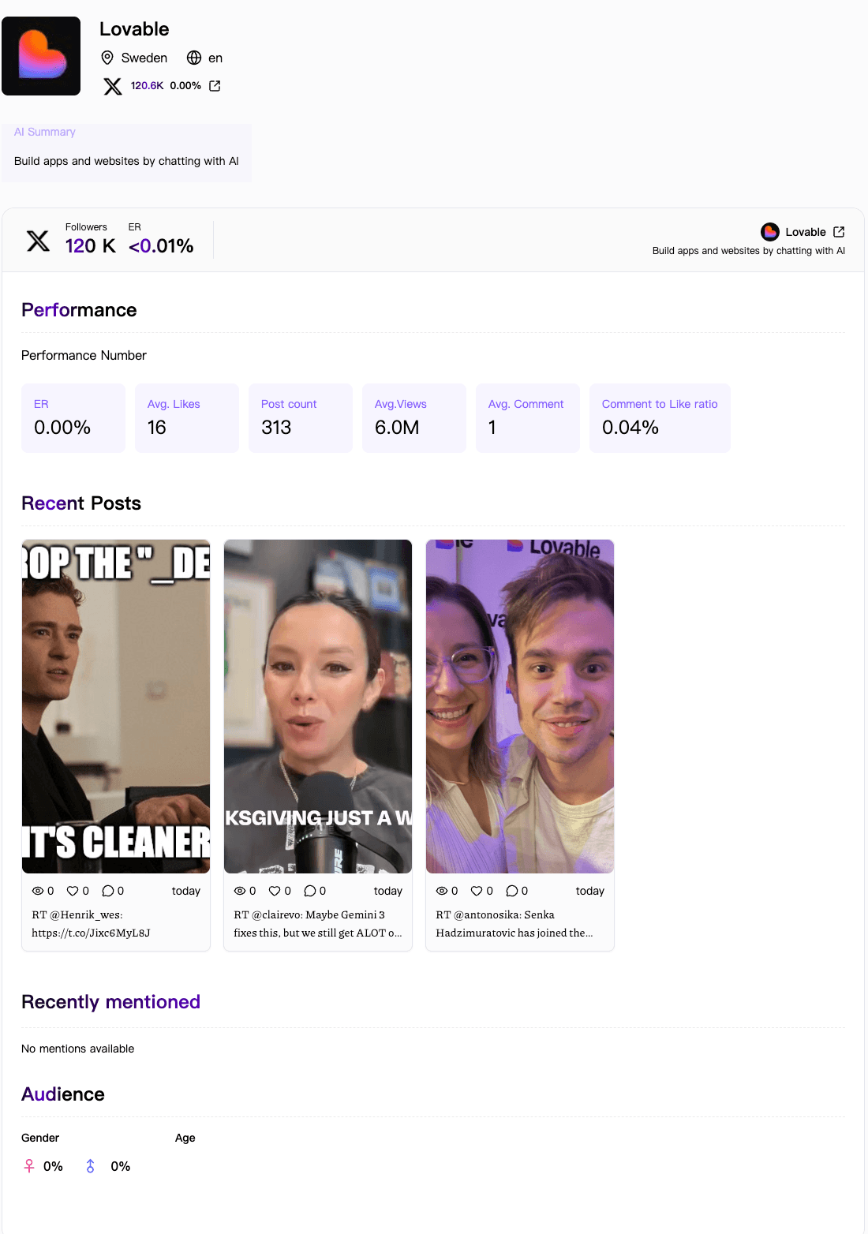Open external link icon next to Lovable name

(x=839, y=232)
